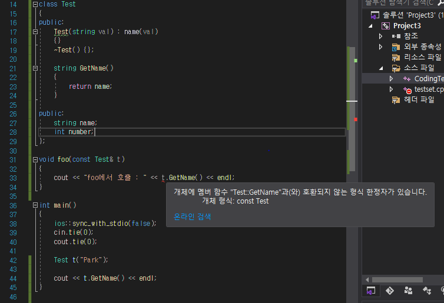The width and height of the screenshot is (444, 303).
Task: Click 'cout.tie(0);' on line 40
Action: 75,242
